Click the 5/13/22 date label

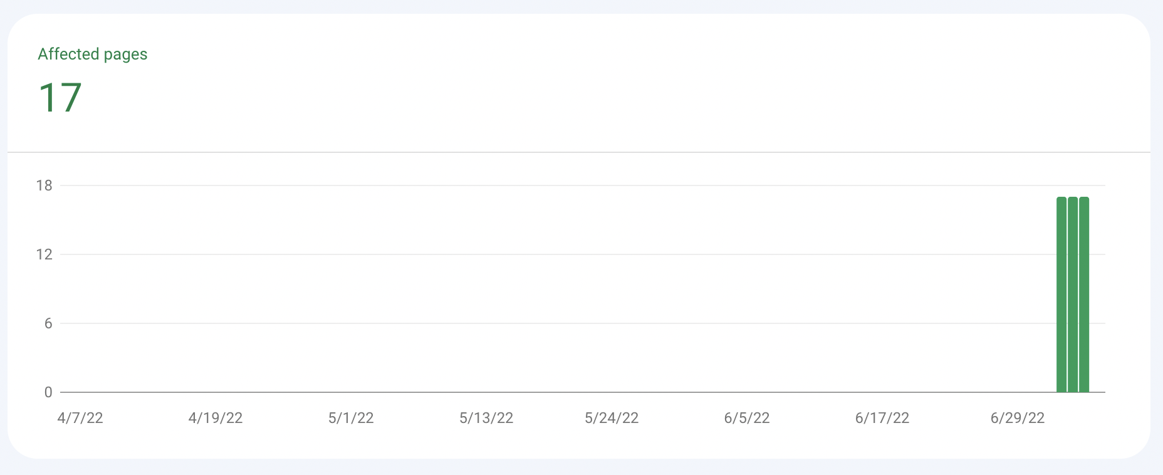tap(486, 418)
